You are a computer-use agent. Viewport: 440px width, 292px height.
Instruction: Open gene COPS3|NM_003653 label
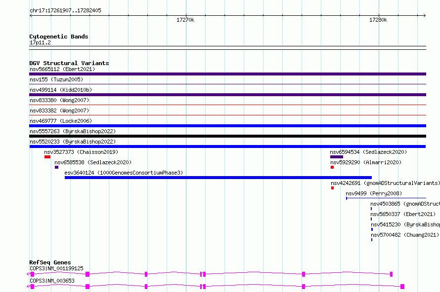[52, 281]
